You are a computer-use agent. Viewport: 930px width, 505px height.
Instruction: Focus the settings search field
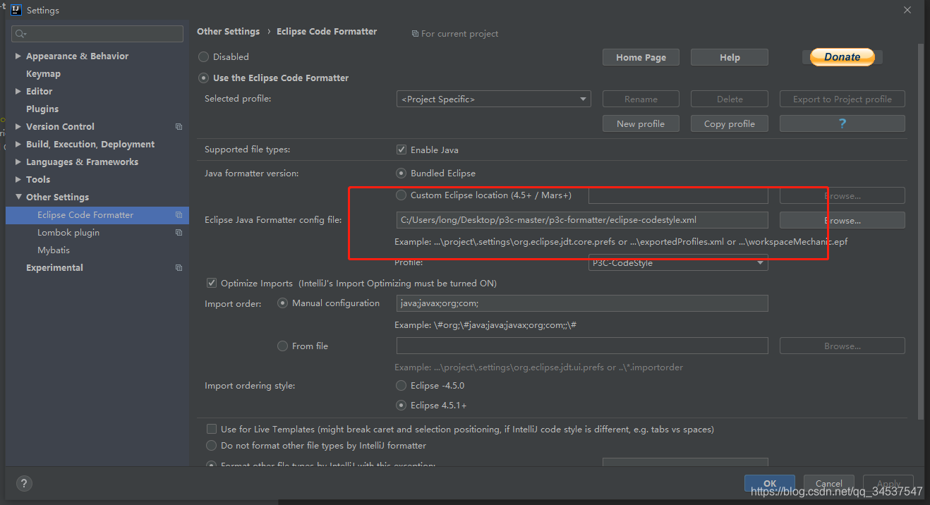(x=97, y=33)
